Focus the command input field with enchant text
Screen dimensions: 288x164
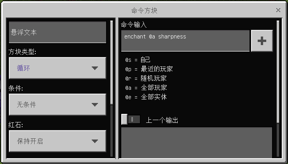(x=185, y=41)
